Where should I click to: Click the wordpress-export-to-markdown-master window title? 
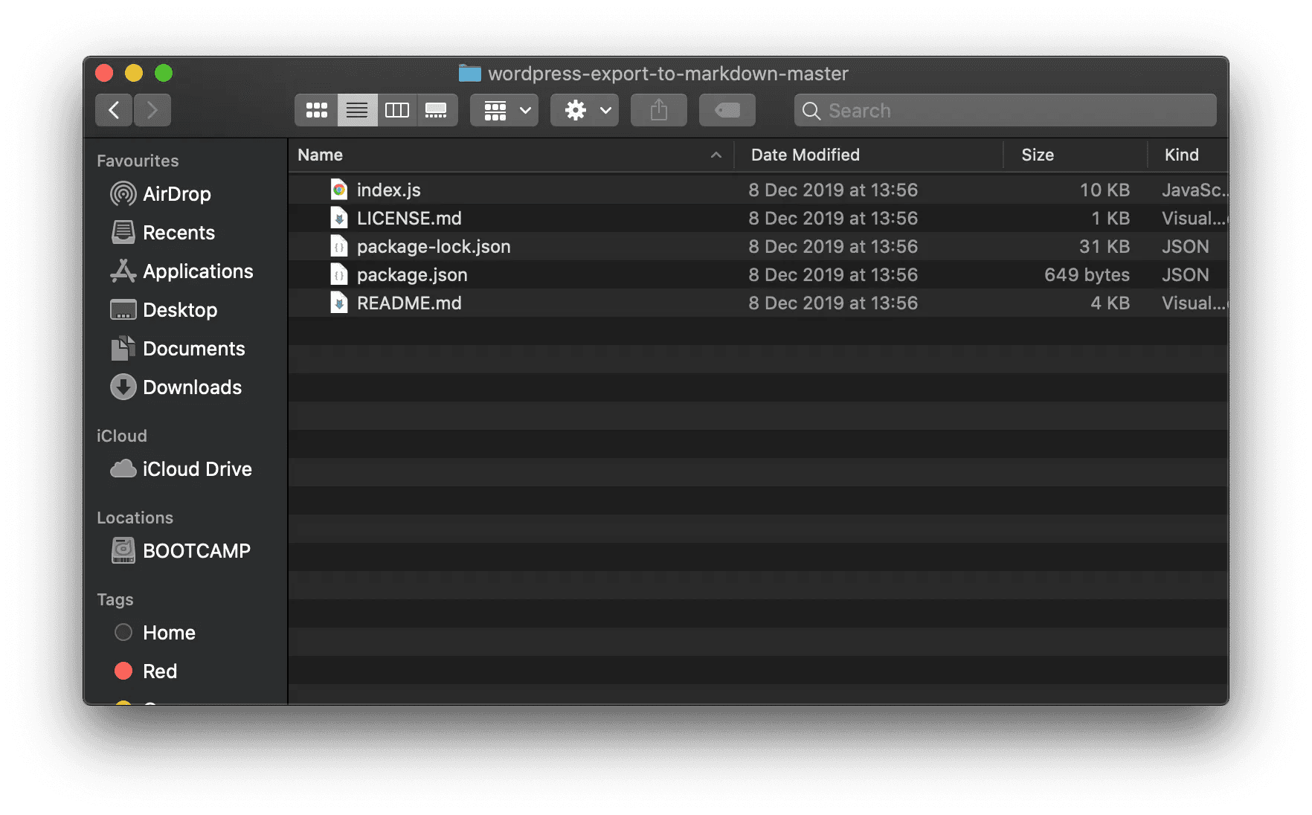point(668,74)
